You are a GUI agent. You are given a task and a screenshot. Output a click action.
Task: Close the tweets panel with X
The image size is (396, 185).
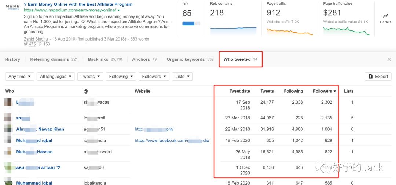(x=389, y=59)
